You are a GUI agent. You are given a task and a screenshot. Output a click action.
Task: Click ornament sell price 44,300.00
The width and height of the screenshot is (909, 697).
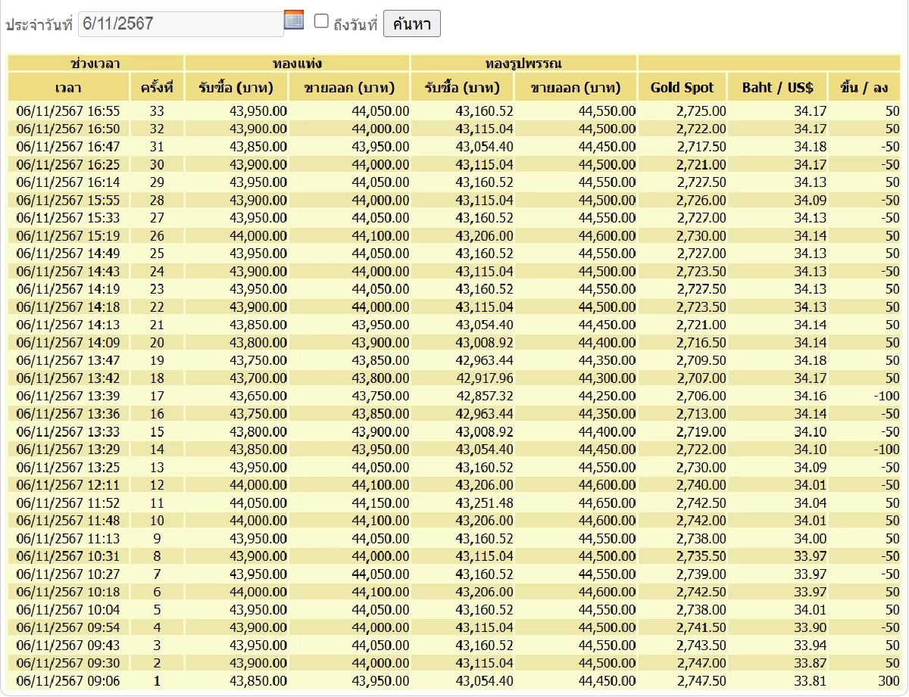pyautogui.click(x=607, y=378)
